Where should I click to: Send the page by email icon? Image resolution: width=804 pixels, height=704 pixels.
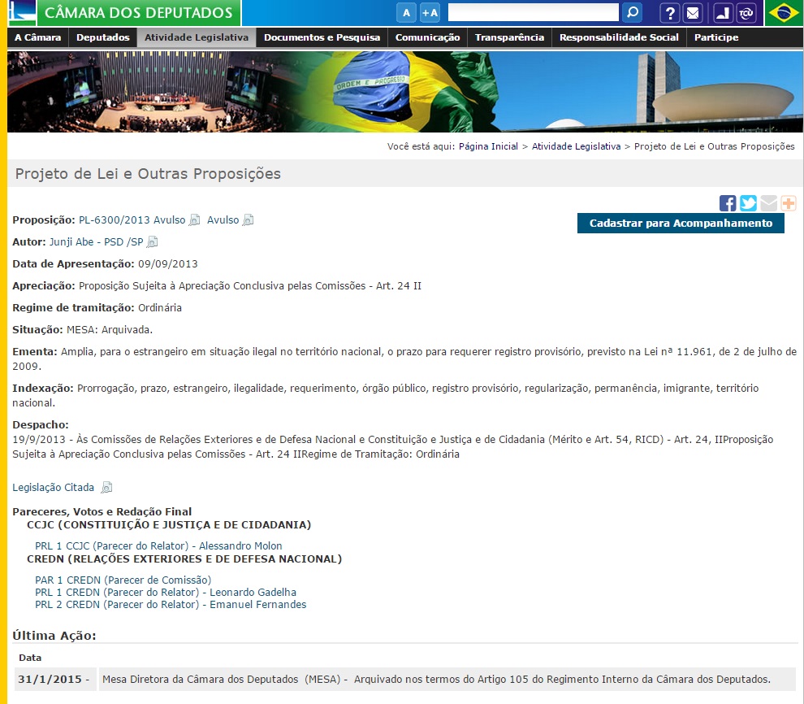click(768, 203)
